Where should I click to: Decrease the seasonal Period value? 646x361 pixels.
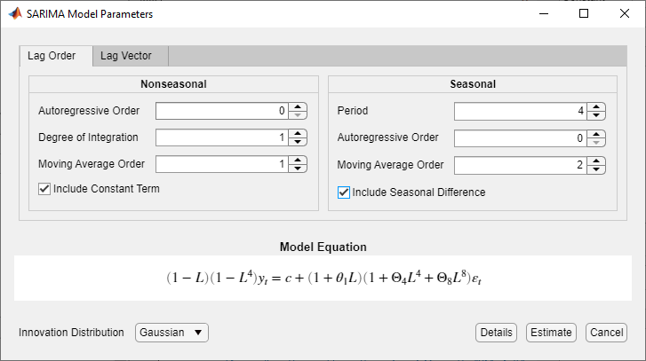(x=597, y=115)
